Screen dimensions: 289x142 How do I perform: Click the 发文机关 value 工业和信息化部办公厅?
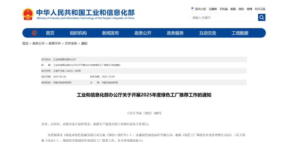pyautogui.click(x=64, y=60)
